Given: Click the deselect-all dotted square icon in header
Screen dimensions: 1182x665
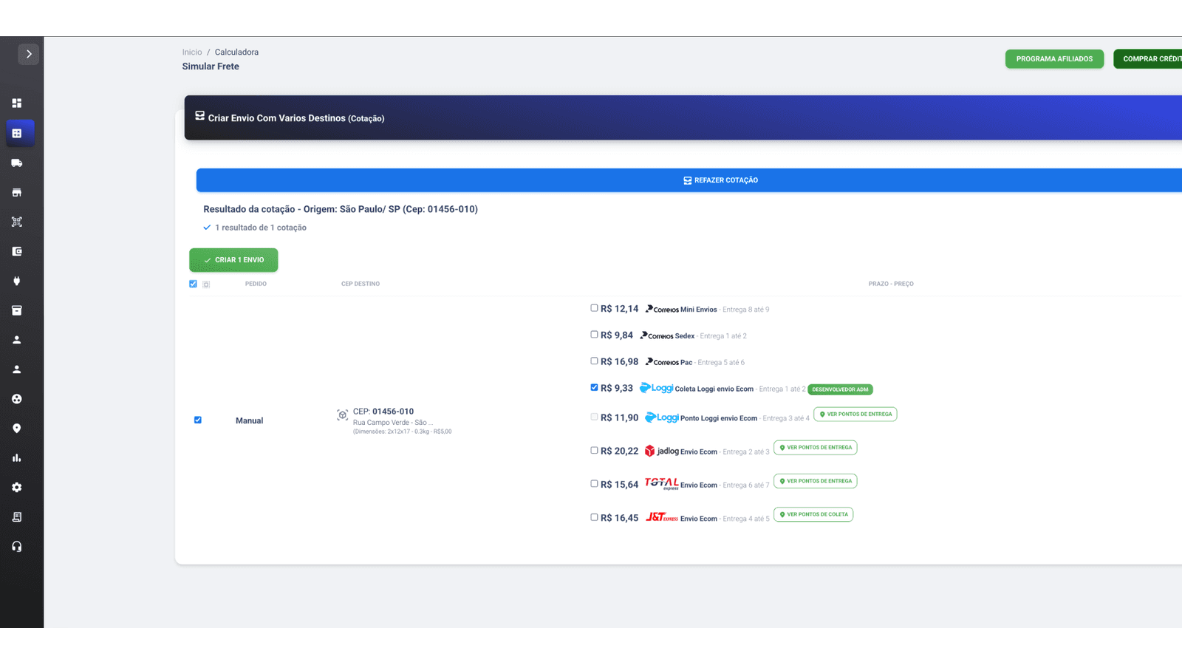Looking at the screenshot, I should [x=206, y=284].
